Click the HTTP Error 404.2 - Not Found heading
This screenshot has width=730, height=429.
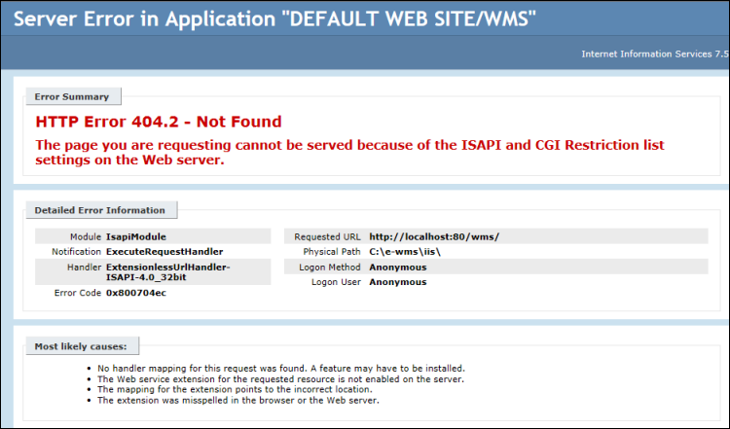pyautogui.click(x=159, y=122)
